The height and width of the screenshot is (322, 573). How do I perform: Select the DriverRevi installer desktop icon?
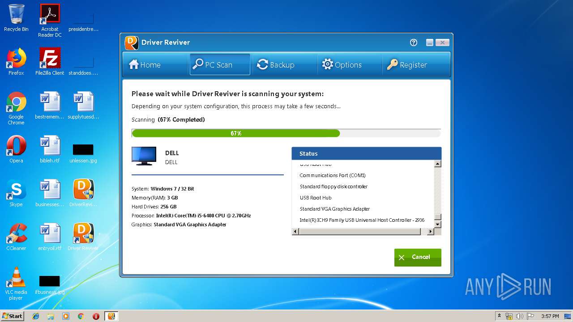click(83, 193)
